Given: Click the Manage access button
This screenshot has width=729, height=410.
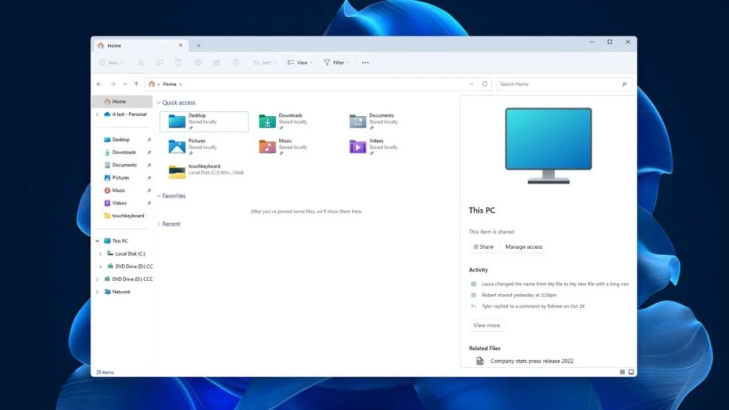Looking at the screenshot, I should (x=524, y=246).
